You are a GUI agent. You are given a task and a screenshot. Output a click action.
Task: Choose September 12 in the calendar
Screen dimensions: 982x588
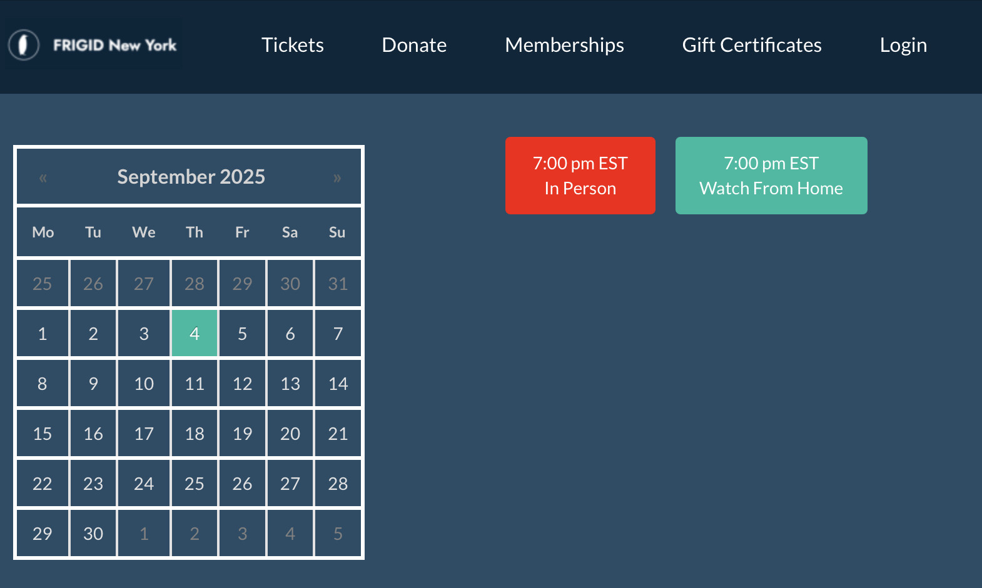pyautogui.click(x=242, y=383)
